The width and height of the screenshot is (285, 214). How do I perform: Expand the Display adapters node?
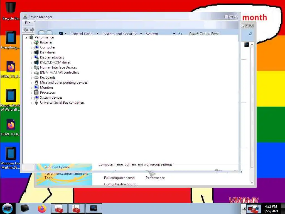(x=31, y=58)
